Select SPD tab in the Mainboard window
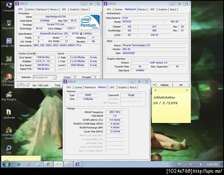224x175 pixels. (152, 9)
